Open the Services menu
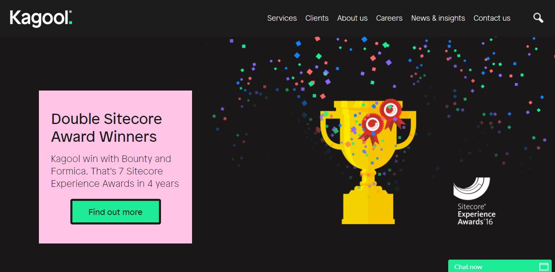555x272 pixels. click(282, 18)
